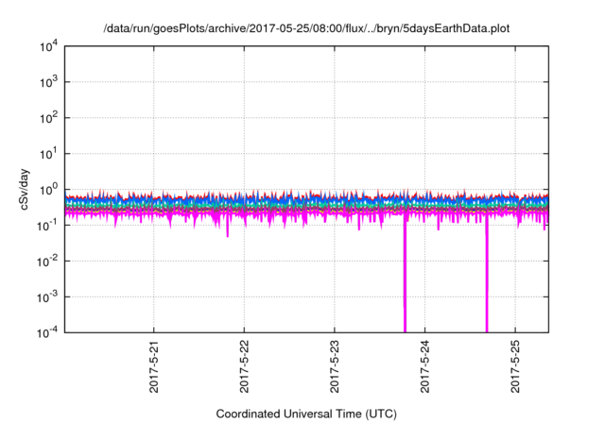Select the 2017-5-23 date tick label
605x423 pixels.
pos(334,366)
